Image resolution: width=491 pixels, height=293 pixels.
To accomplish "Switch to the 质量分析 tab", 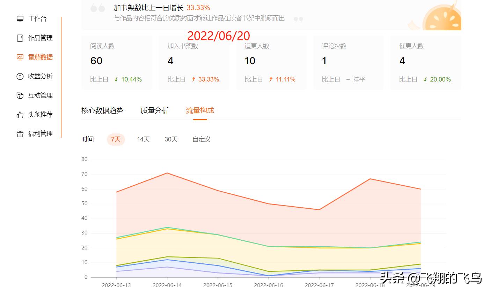I will (155, 110).
